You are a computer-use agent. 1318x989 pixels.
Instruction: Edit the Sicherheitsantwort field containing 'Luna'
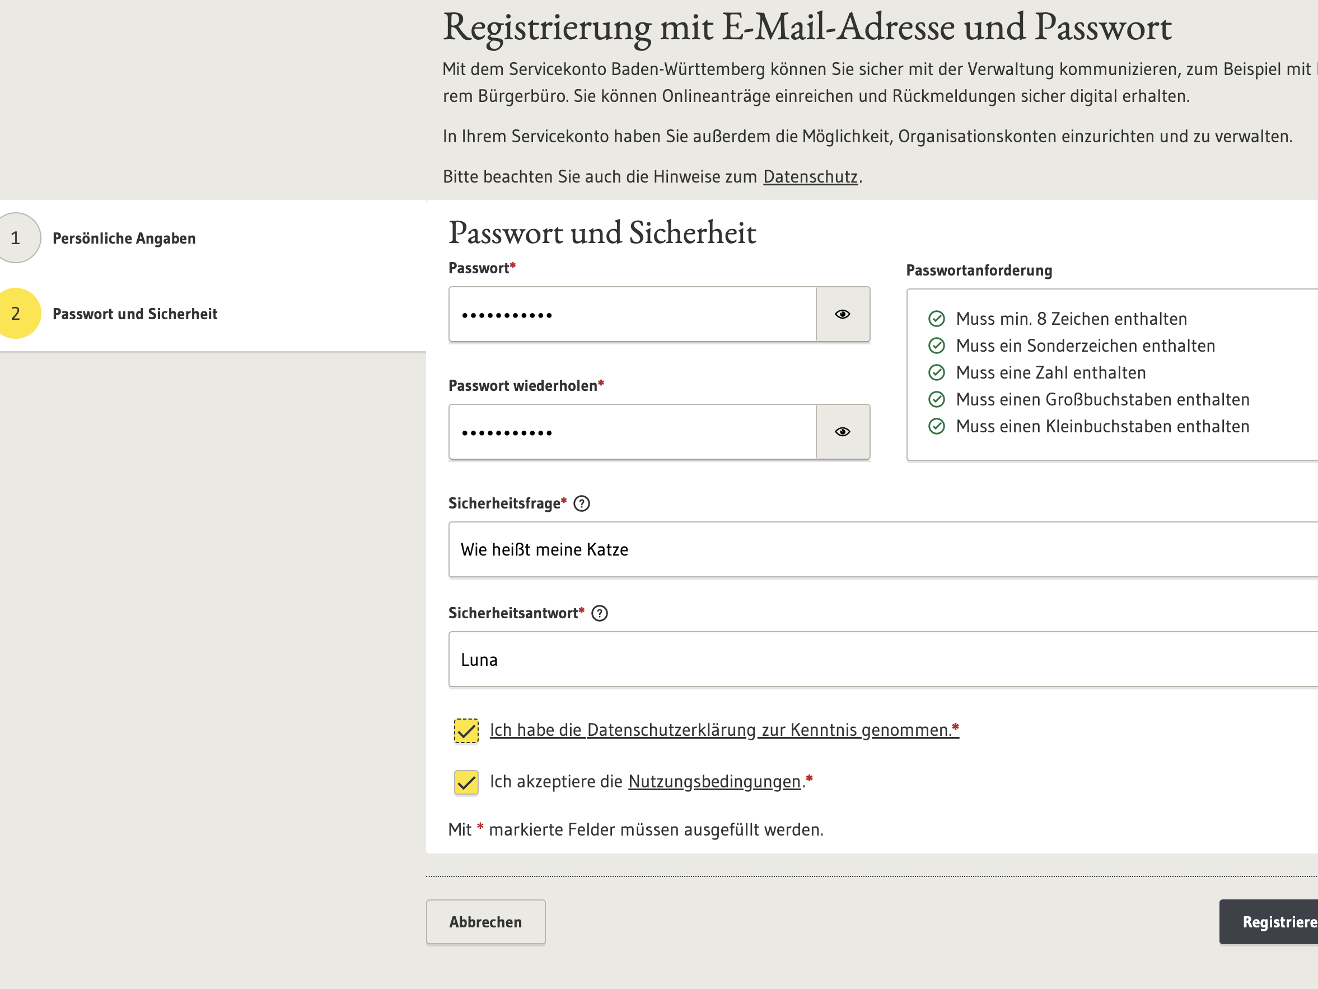point(883,659)
